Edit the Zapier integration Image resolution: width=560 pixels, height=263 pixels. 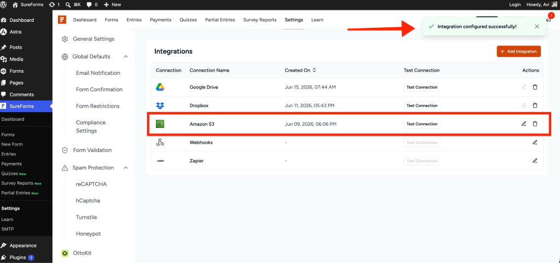[535, 161]
